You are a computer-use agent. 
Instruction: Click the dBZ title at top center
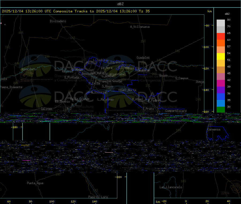120,4
